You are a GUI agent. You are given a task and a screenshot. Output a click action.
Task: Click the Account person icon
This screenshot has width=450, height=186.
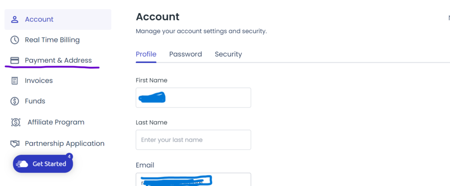click(x=15, y=19)
